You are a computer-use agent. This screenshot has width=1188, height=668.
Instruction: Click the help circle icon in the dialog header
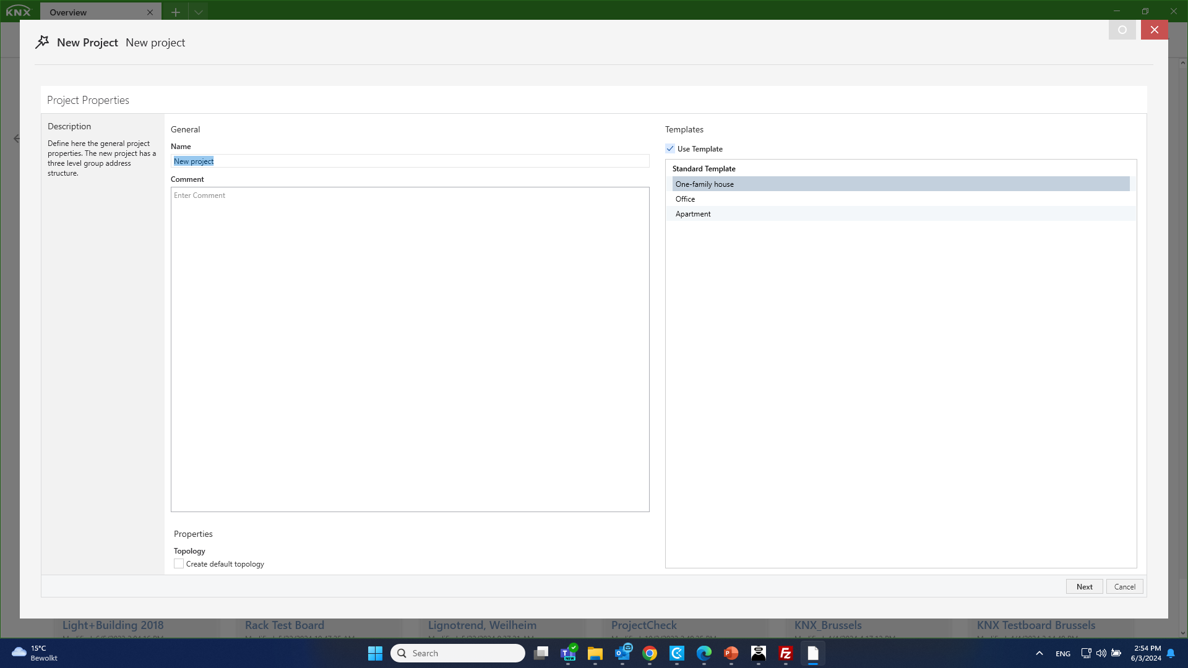click(1122, 29)
